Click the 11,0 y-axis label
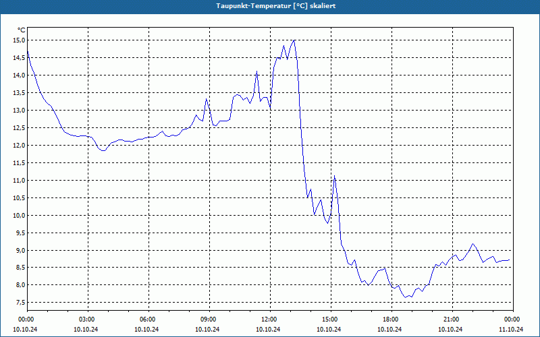The image size is (540, 337). [20, 181]
